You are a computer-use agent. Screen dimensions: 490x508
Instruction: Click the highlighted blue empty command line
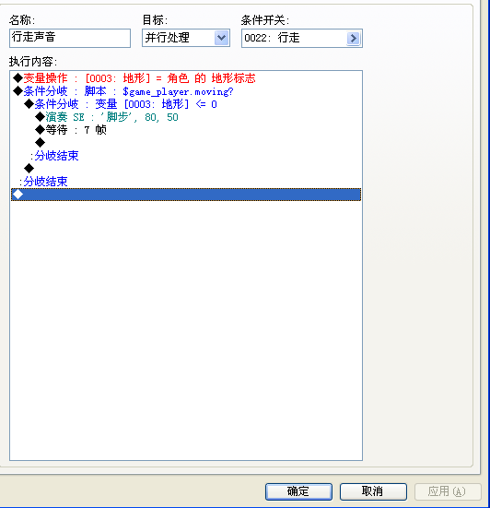(x=186, y=195)
